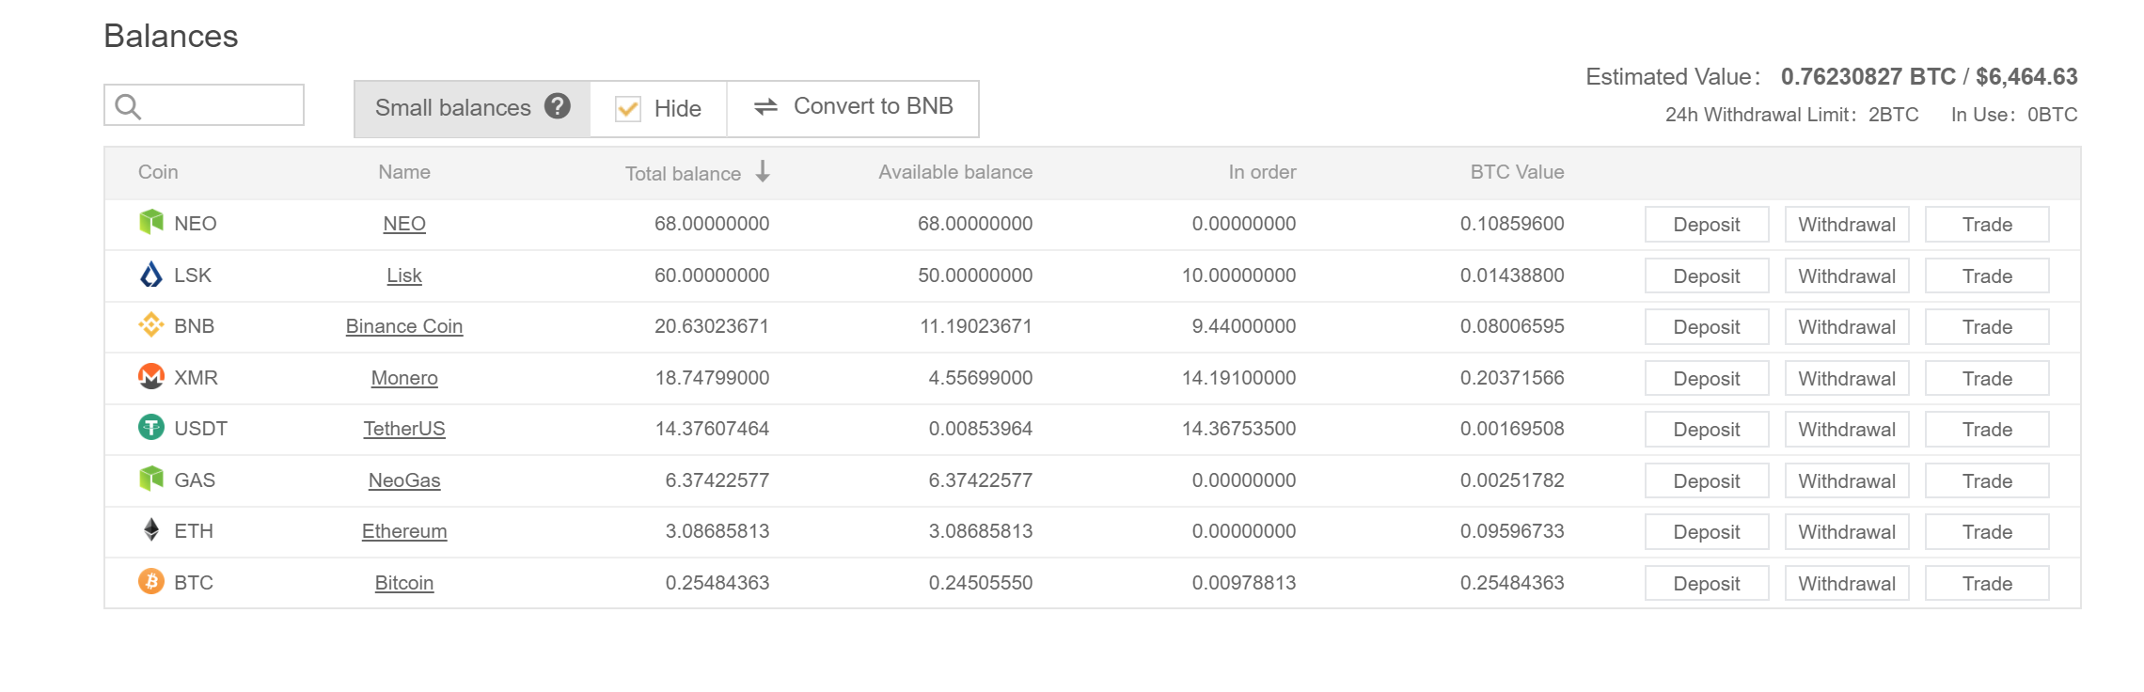Click Trade in the LSK row
Viewport: 2144px width, 692px height.
[1987, 275]
